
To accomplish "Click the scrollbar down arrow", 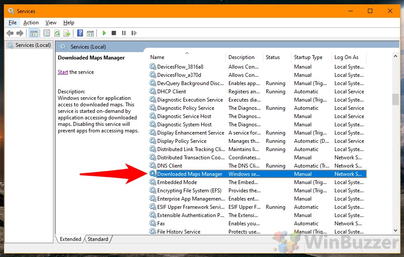I will click(395, 231).
